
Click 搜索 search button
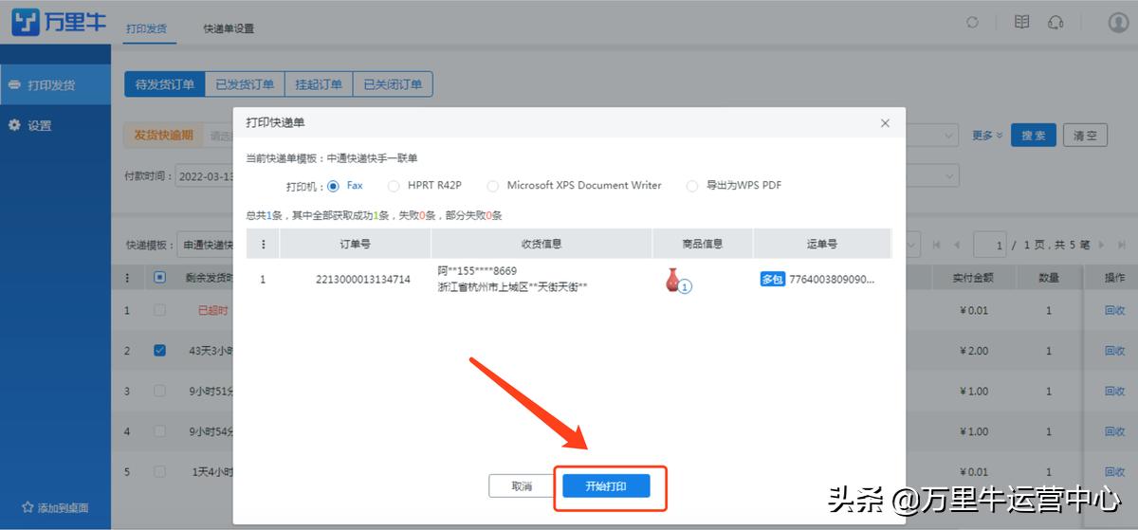point(1034,136)
